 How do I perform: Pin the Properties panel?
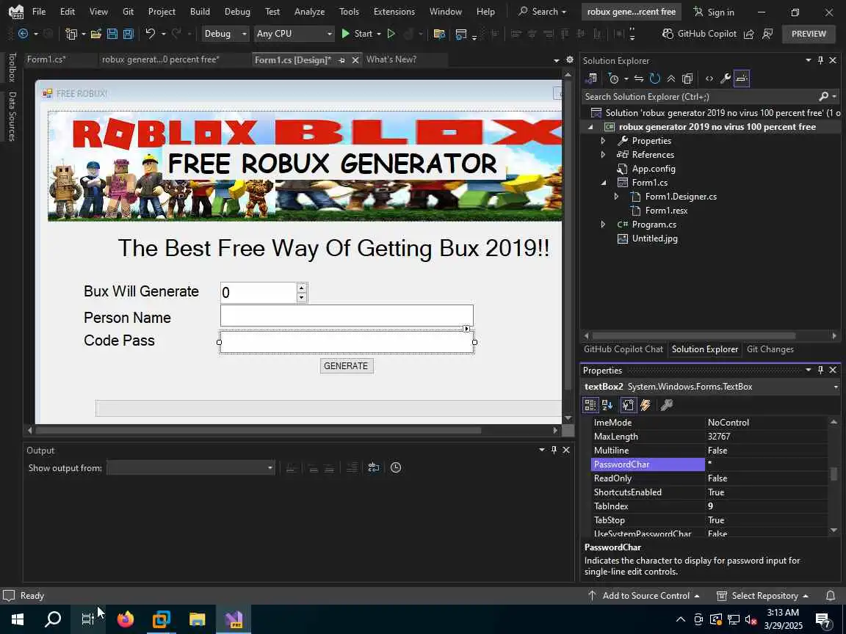point(820,370)
